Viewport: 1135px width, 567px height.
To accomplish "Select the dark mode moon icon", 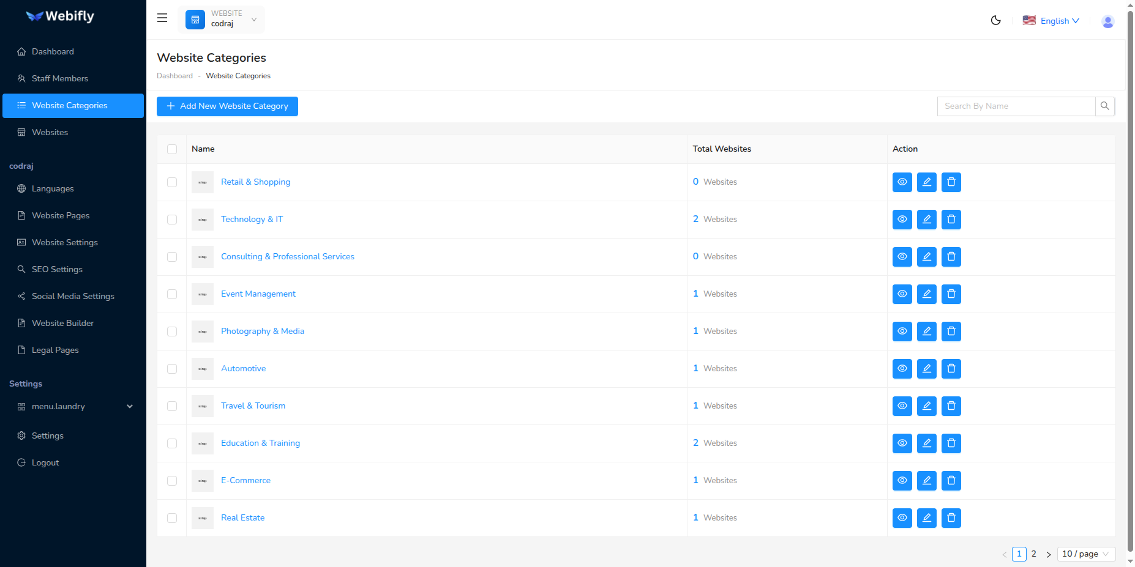I will [x=995, y=20].
